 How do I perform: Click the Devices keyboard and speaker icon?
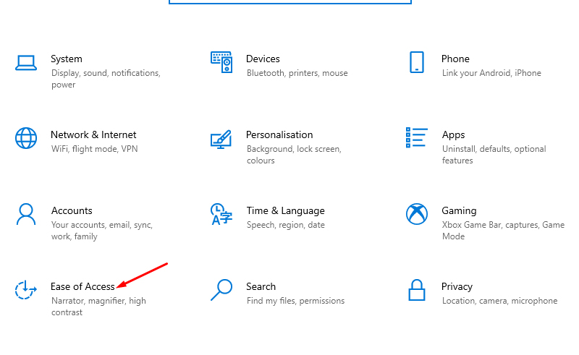pos(221,62)
